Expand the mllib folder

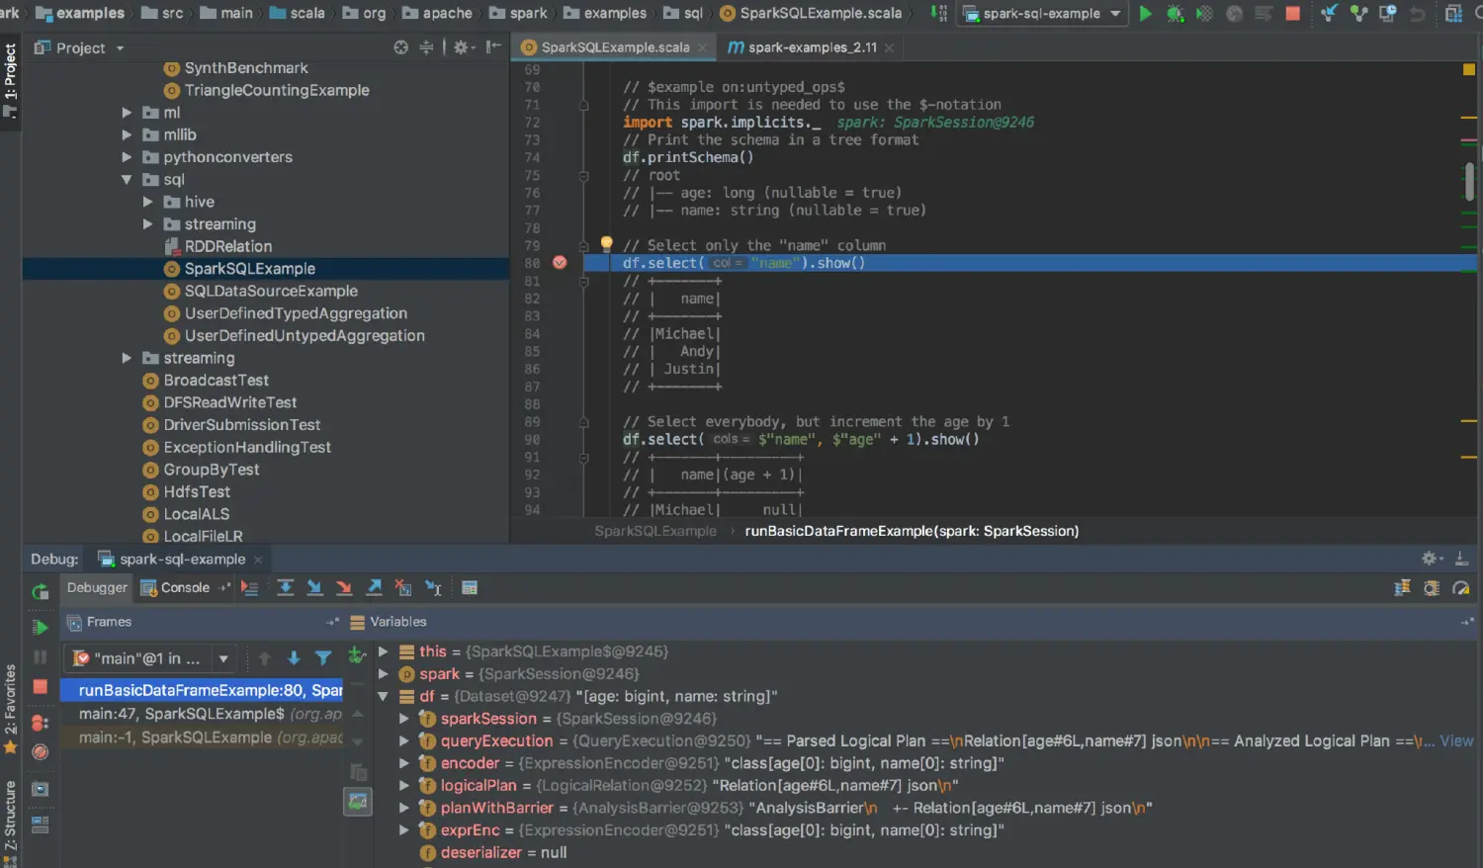[127, 135]
